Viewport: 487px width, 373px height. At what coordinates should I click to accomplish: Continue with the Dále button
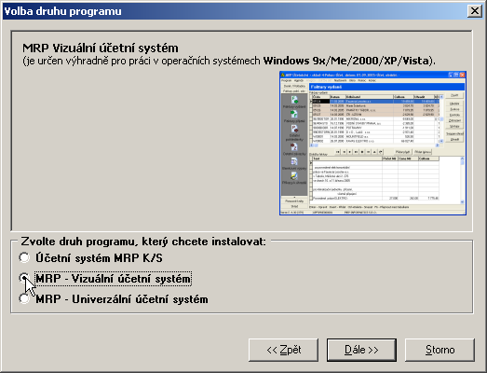[x=361, y=350]
